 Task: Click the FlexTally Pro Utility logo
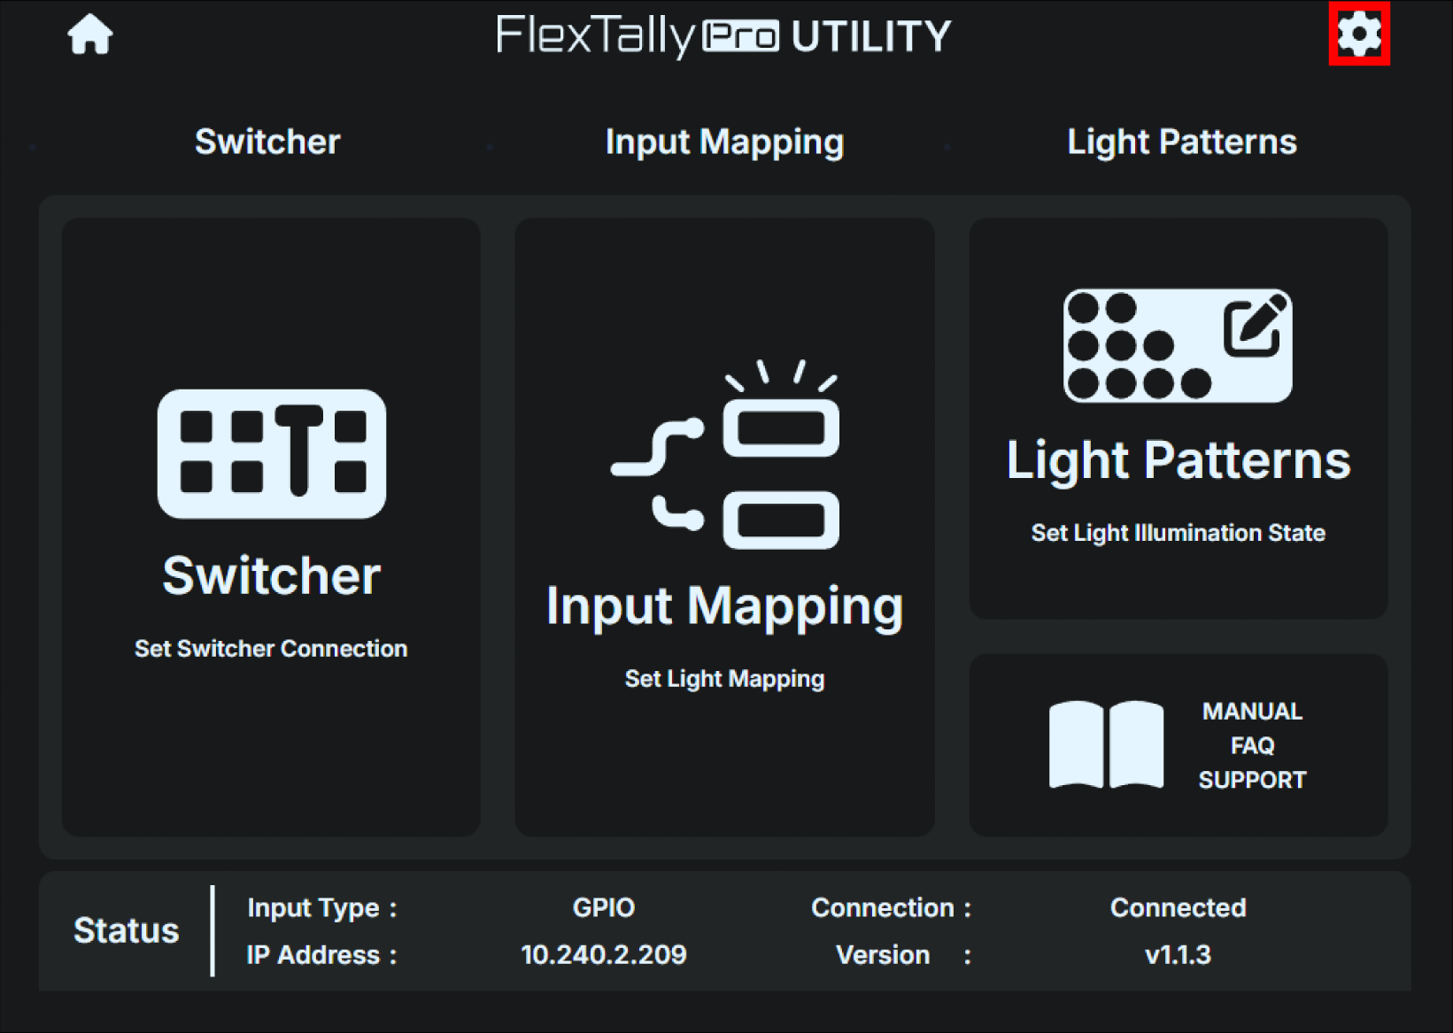(x=723, y=36)
